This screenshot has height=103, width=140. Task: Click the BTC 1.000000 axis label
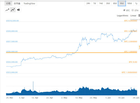(131, 52)
